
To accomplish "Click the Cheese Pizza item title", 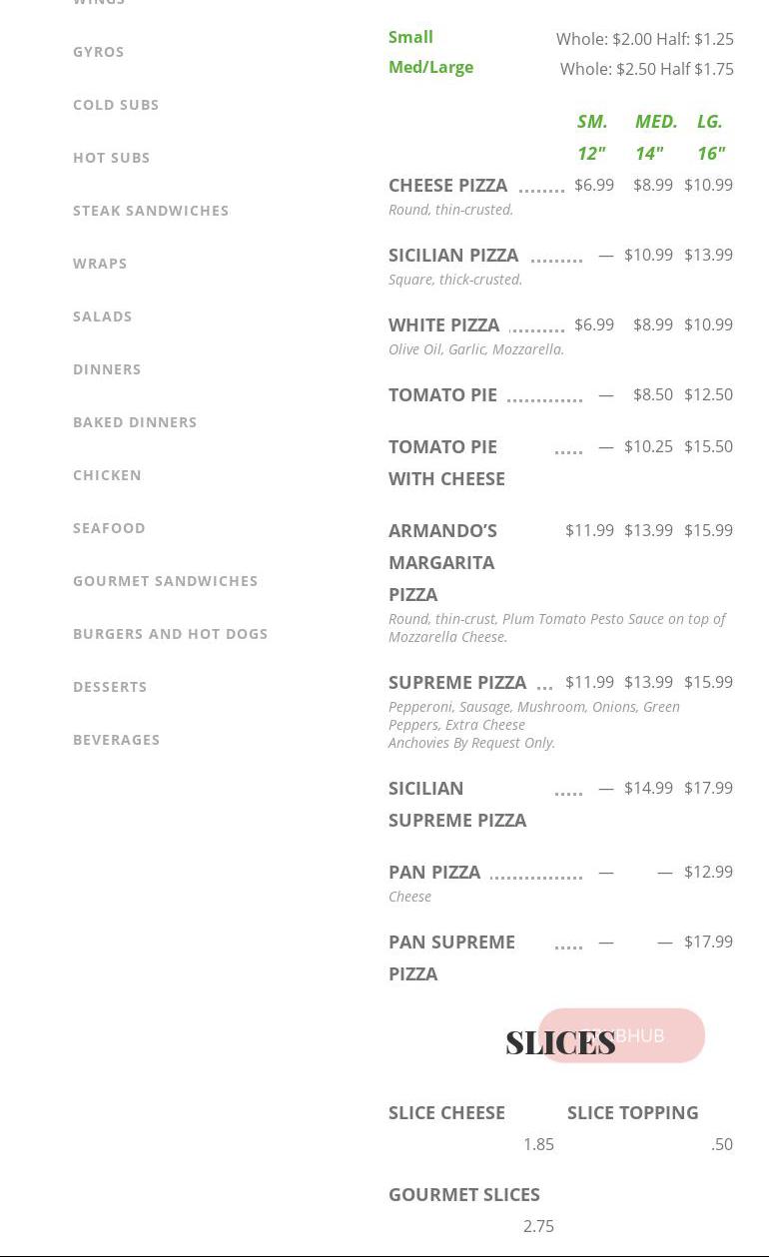I will [x=447, y=186].
